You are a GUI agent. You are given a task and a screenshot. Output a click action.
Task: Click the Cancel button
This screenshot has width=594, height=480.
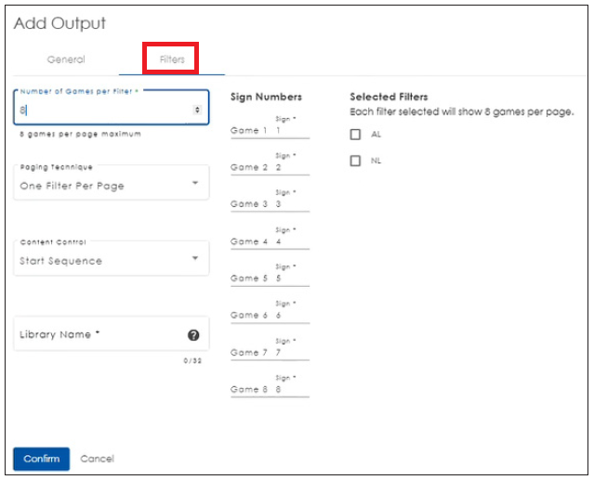tap(97, 459)
